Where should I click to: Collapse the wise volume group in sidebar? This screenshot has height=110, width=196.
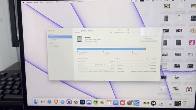click(x=49, y=37)
